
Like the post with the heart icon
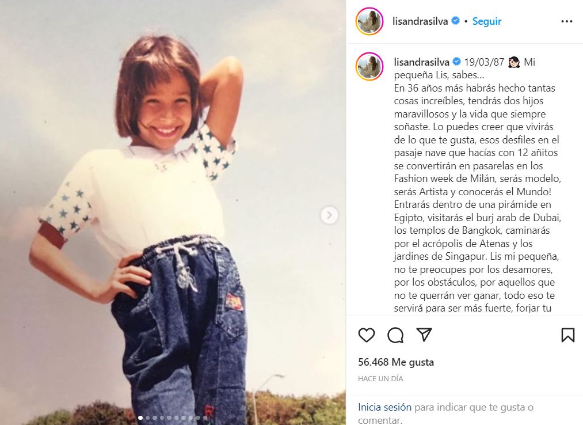coord(366,335)
